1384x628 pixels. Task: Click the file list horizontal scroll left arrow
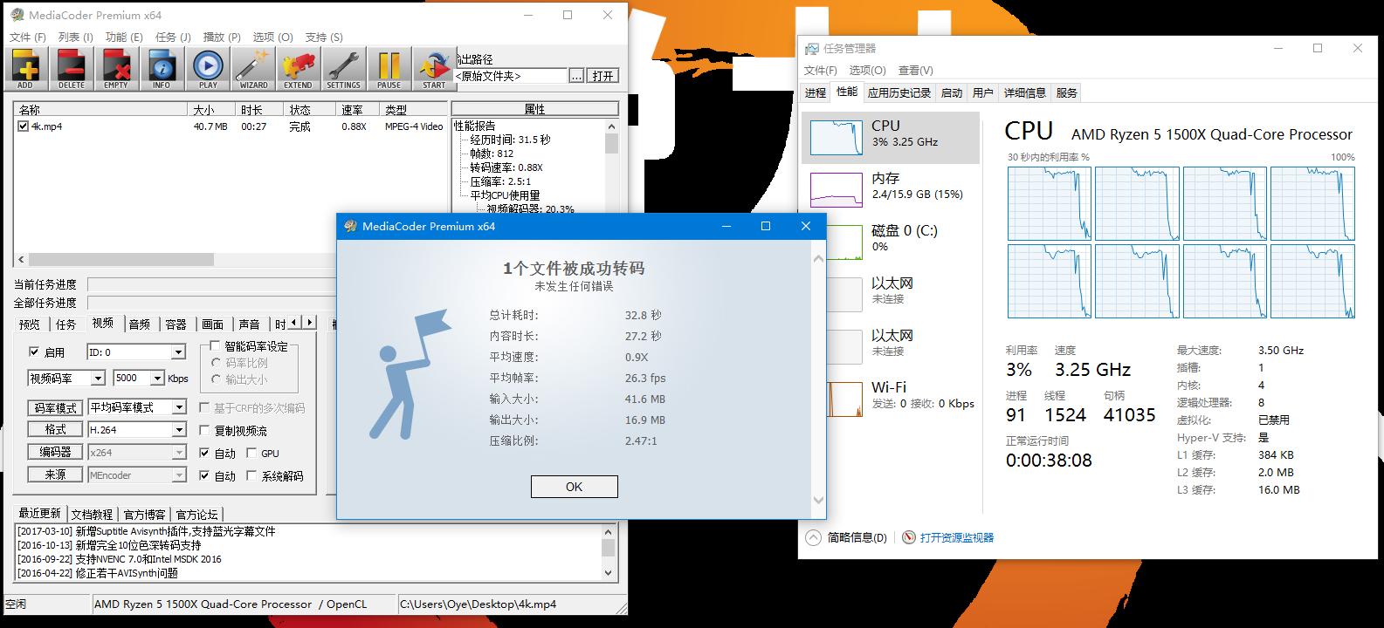pos(22,260)
